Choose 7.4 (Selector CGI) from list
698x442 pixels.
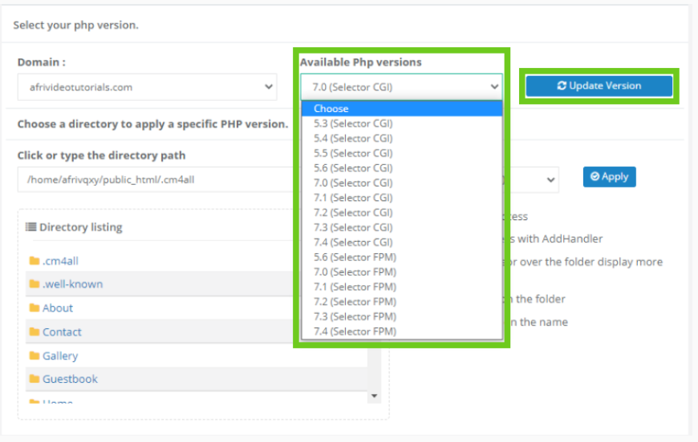[353, 242]
